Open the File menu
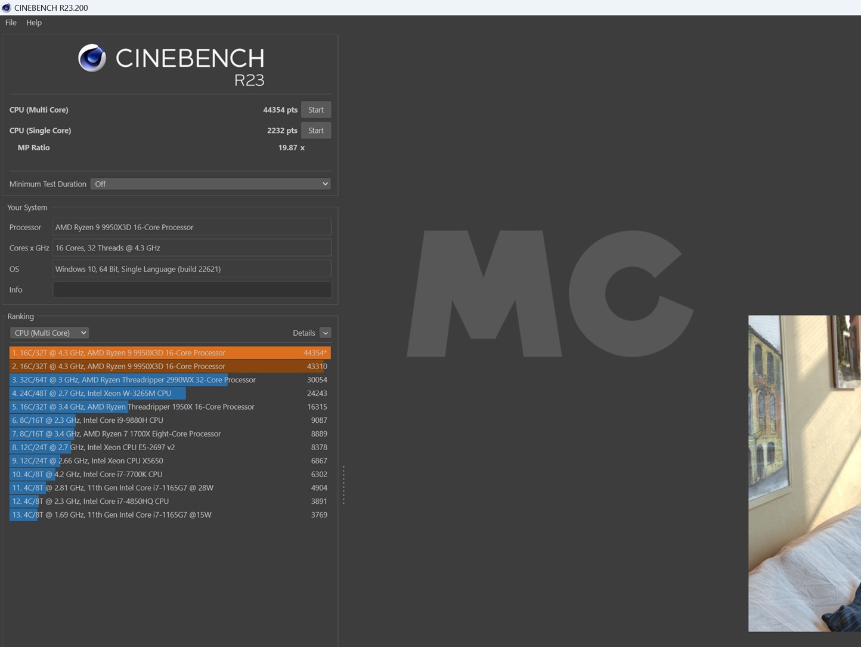 point(11,23)
